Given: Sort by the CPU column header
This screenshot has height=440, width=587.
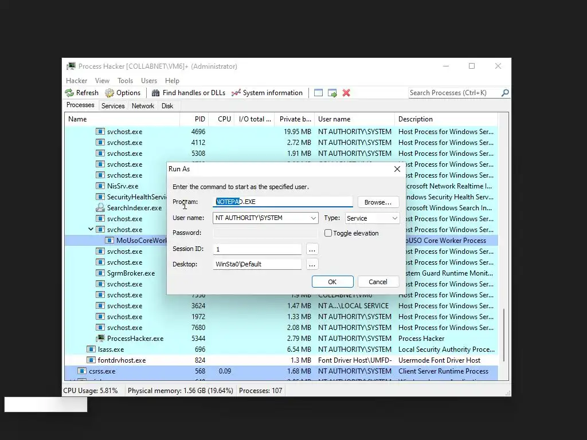Looking at the screenshot, I should point(221,119).
